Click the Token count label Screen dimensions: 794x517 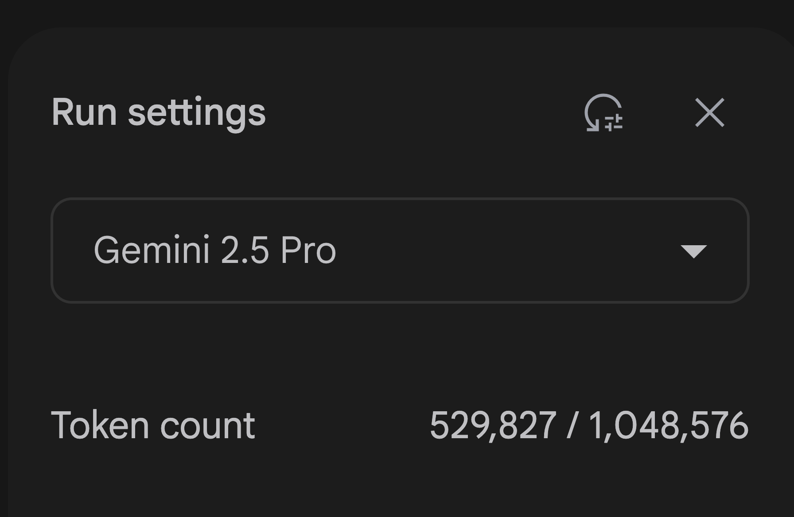pos(153,425)
